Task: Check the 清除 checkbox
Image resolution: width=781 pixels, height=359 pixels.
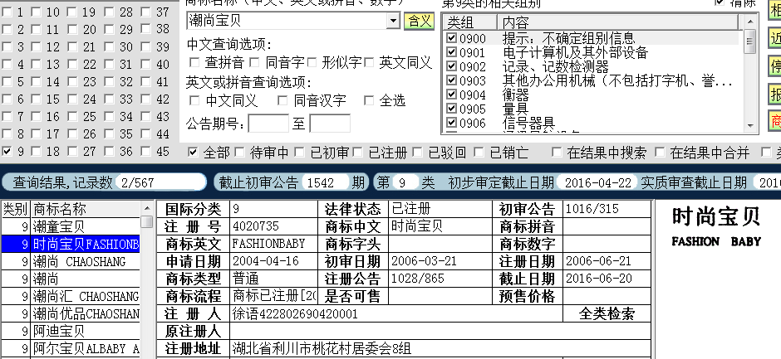Action: [x=720, y=2]
